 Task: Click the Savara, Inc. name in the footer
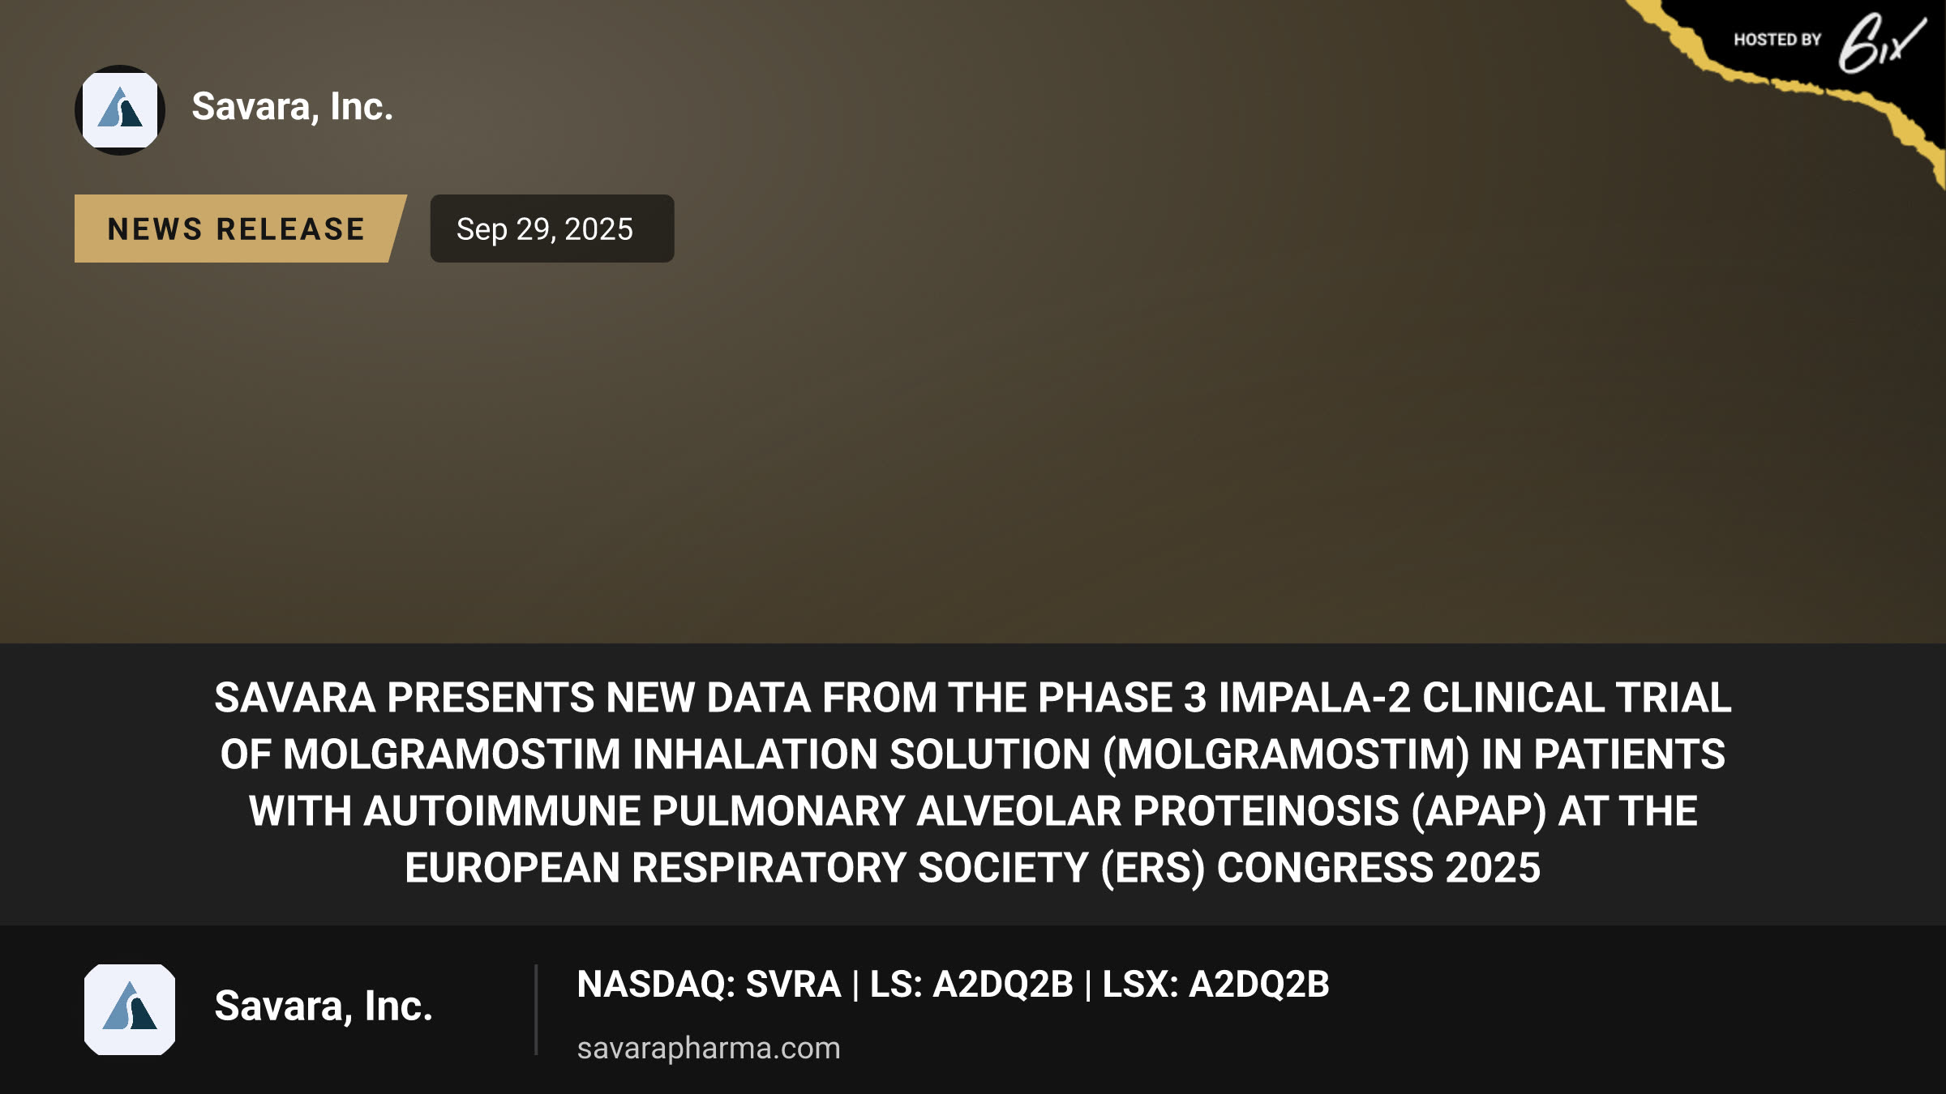click(x=324, y=1006)
